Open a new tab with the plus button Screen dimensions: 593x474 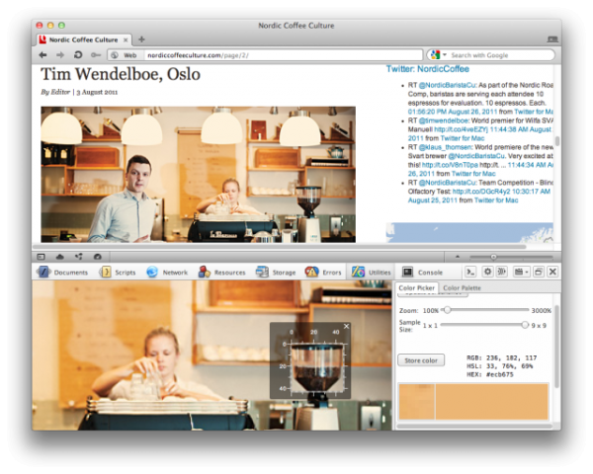141,39
